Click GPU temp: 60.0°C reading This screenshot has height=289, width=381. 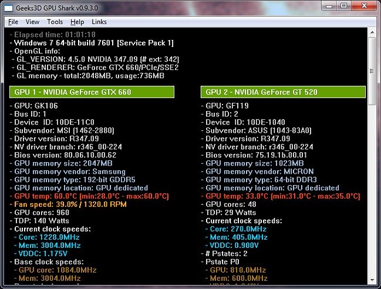tap(89, 196)
